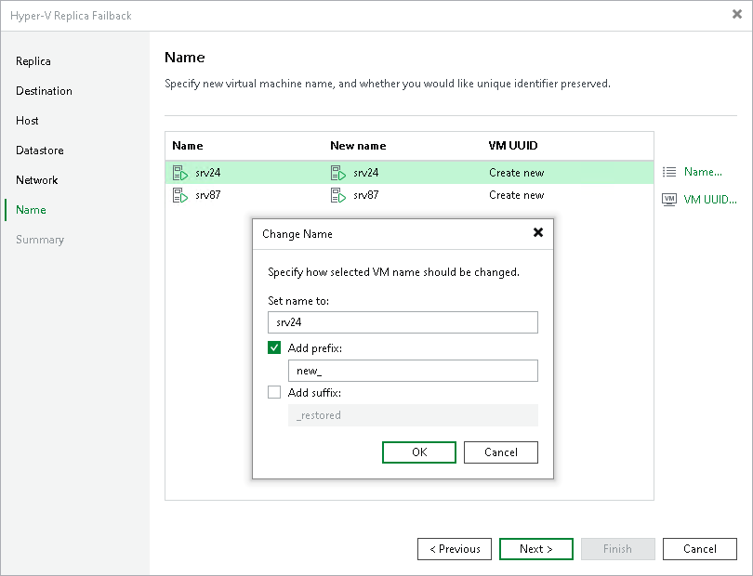This screenshot has width=753, height=576.
Task: Select the Name wizard step in sidebar
Action: pyautogui.click(x=31, y=210)
